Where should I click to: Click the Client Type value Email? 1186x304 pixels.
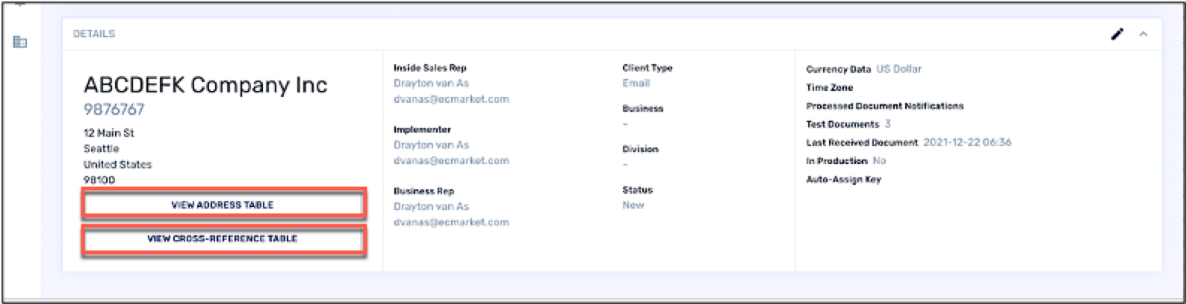(636, 83)
